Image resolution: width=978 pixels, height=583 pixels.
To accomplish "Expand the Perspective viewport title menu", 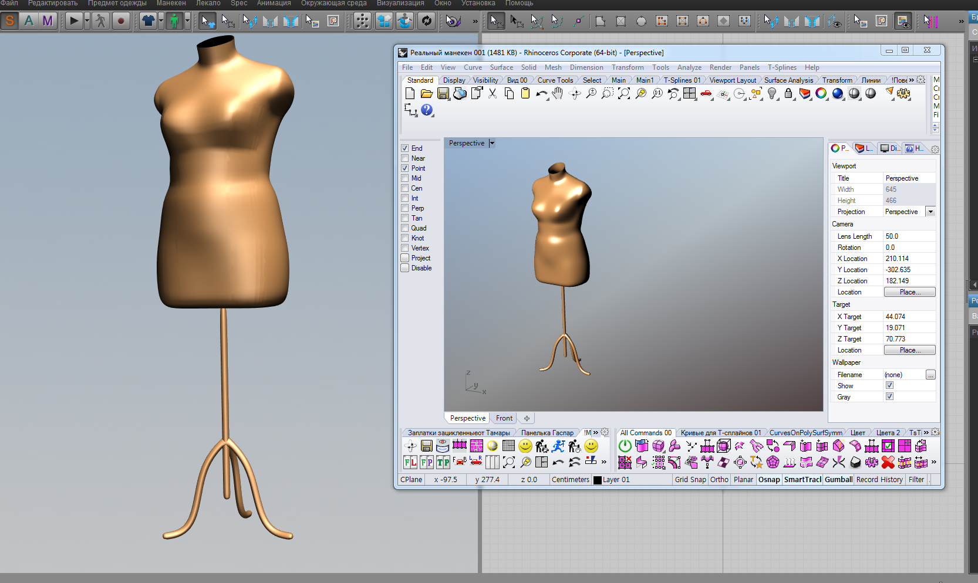I will click(492, 143).
